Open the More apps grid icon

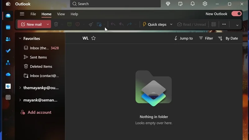click(x=8, y=97)
